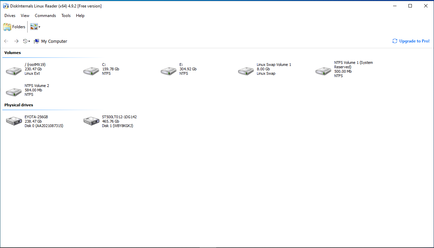Click the 584.00 Mb size text
The width and height of the screenshot is (434, 248).
tap(33, 90)
